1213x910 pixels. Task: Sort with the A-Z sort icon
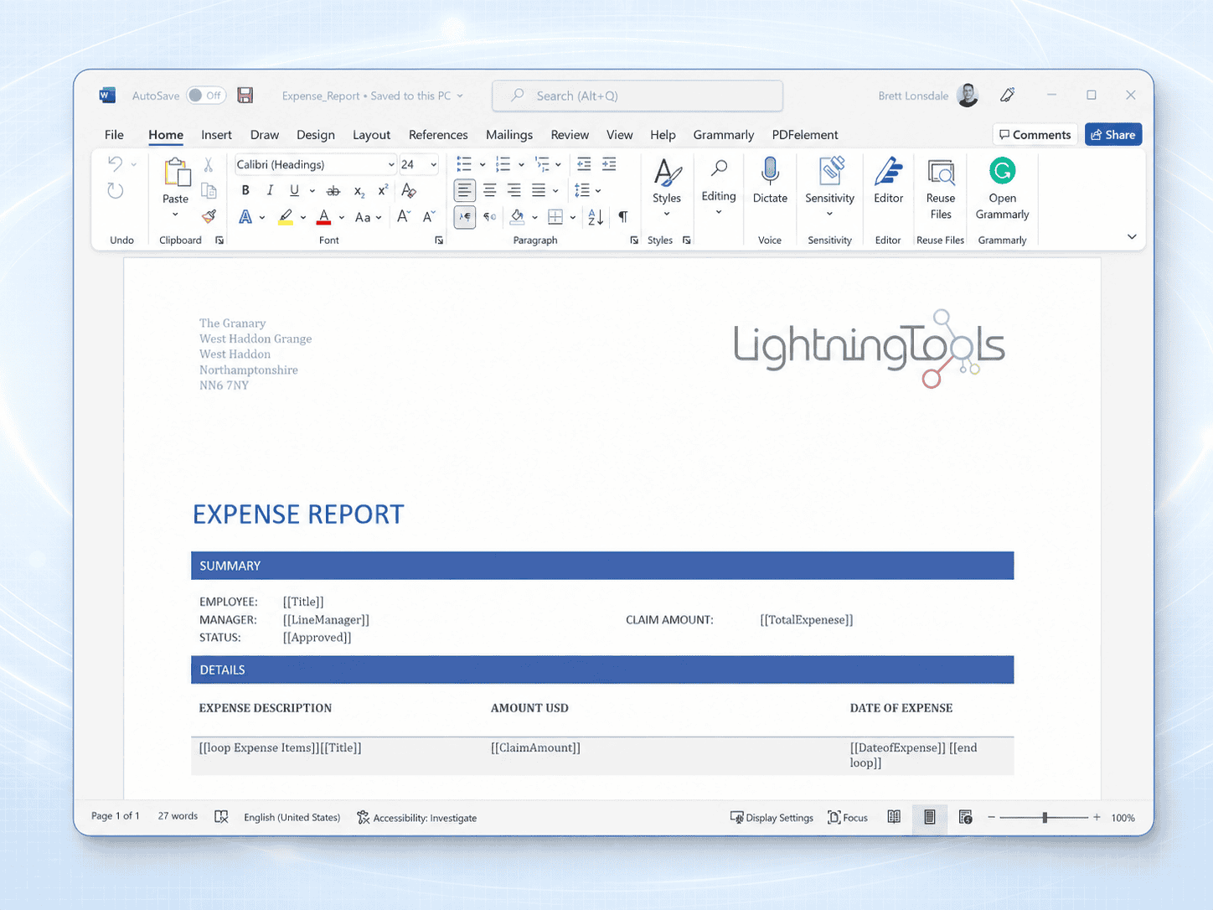596,217
